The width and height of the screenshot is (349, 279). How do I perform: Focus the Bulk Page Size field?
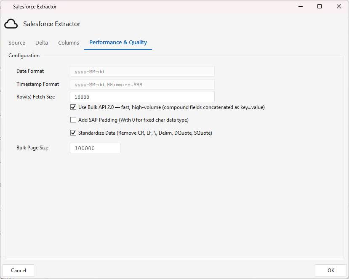(95, 148)
